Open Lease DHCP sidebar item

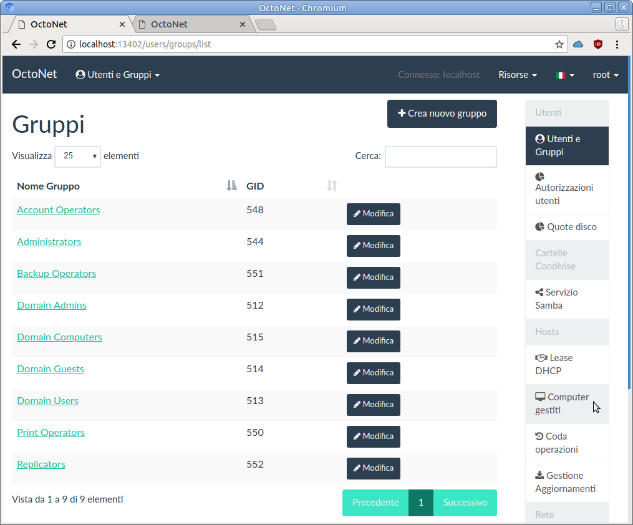pos(567,365)
